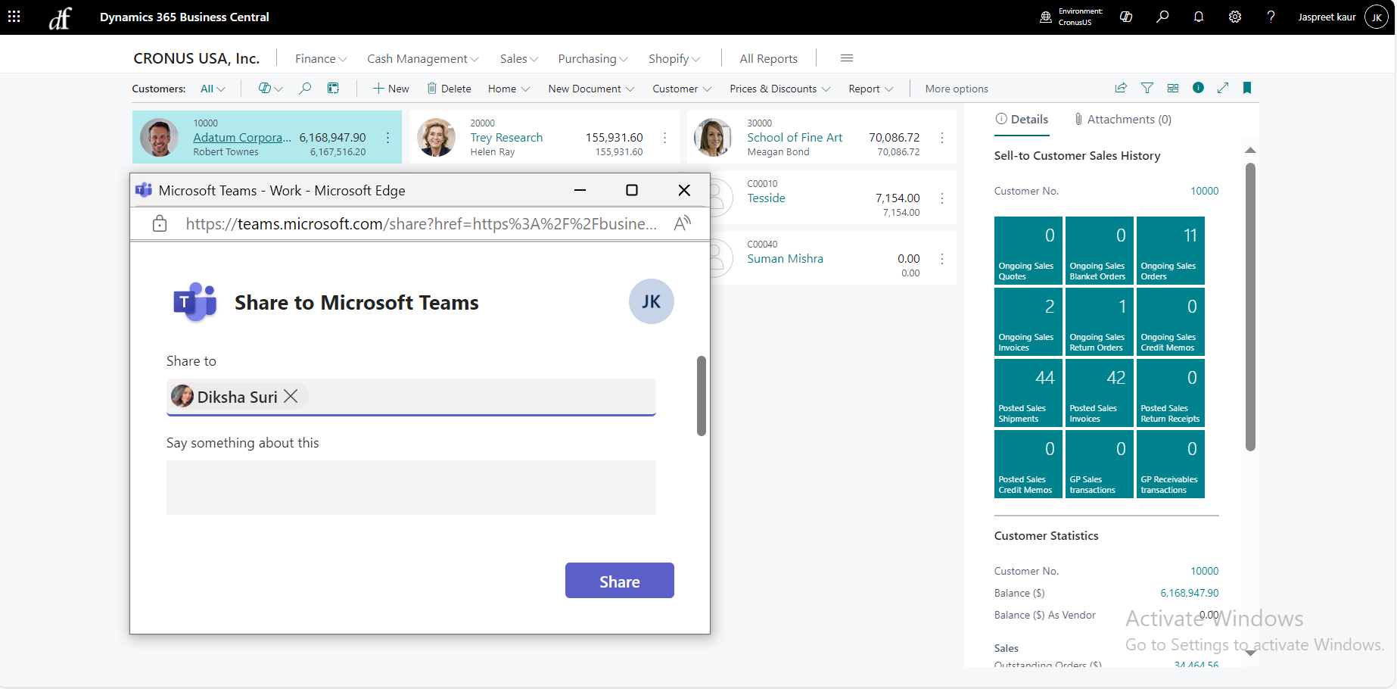The width and height of the screenshot is (1397, 689).
Task: Open the New Document dropdown
Action: click(x=591, y=89)
